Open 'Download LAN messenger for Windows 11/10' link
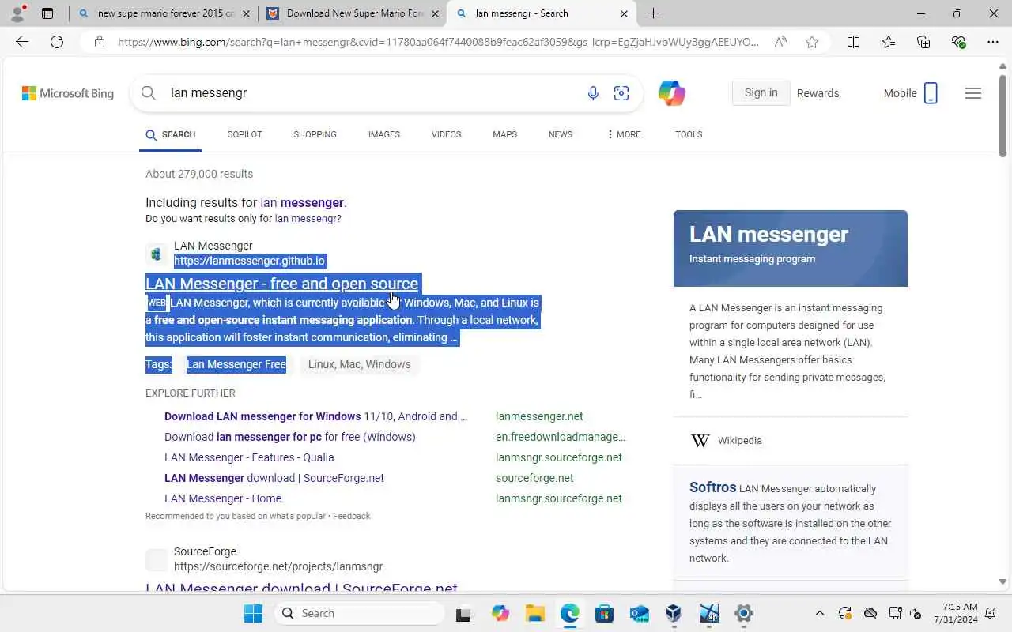 coord(315,416)
